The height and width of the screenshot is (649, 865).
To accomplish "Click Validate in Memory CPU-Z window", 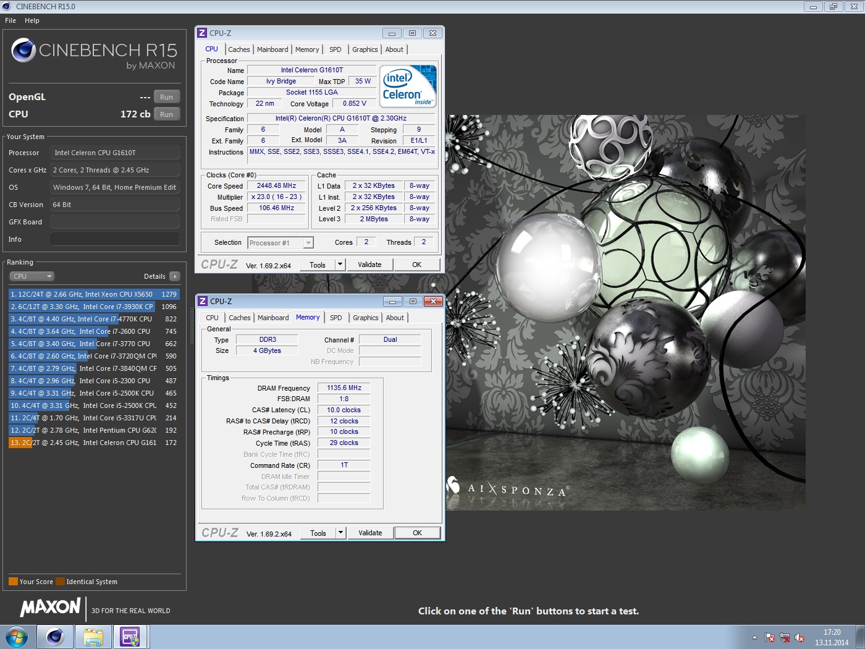I will click(x=370, y=533).
